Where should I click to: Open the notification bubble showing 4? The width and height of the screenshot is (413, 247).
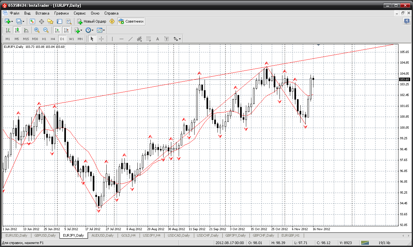[407, 21]
